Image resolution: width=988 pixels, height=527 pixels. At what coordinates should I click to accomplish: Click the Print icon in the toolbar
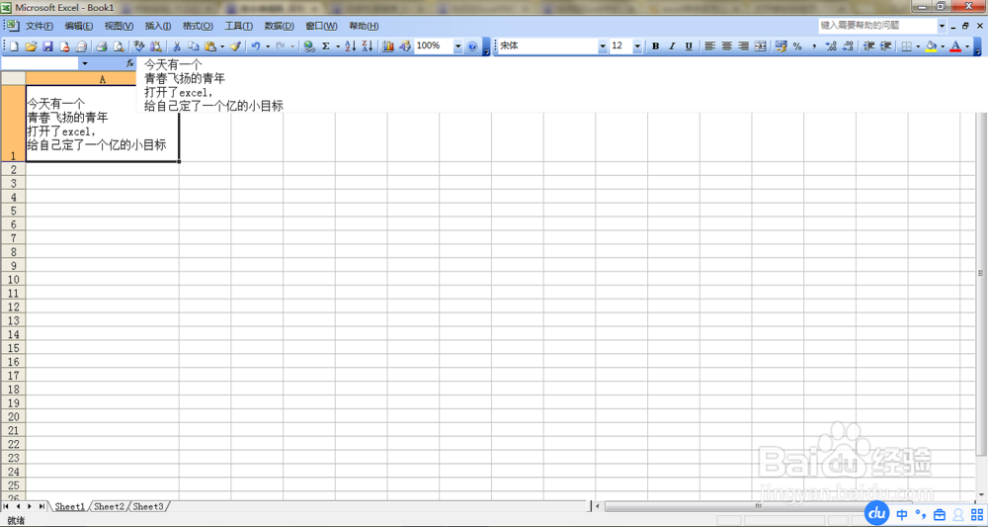tap(102, 46)
